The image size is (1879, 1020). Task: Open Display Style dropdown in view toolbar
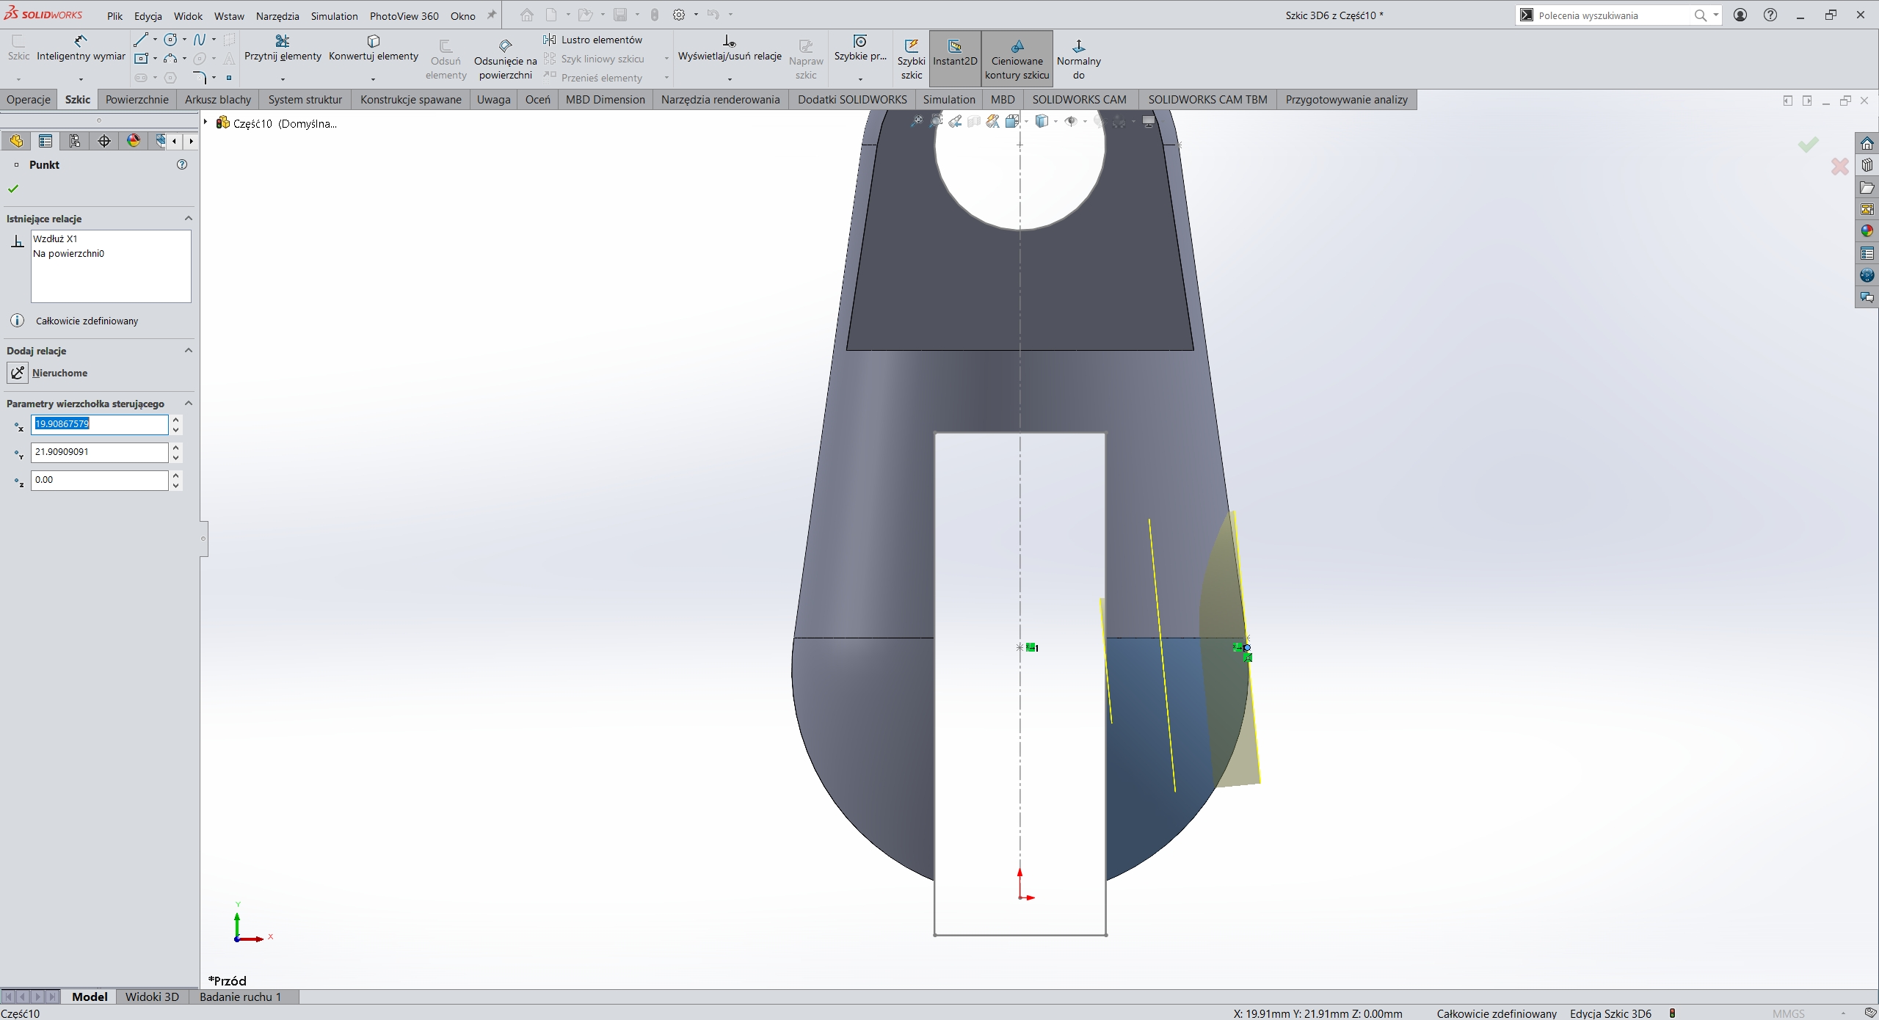[x=1055, y=121]
